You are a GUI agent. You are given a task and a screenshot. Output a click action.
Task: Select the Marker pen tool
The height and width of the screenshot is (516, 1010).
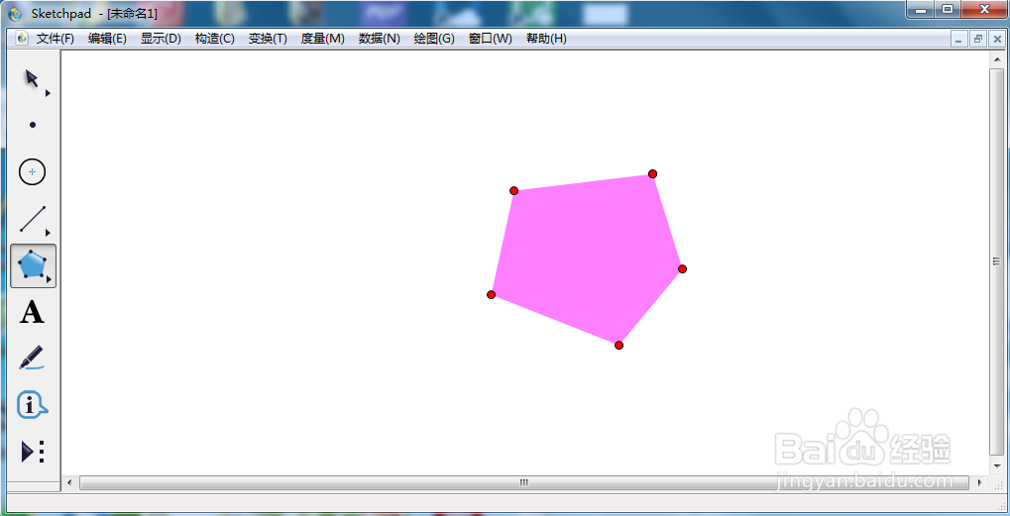32,358
